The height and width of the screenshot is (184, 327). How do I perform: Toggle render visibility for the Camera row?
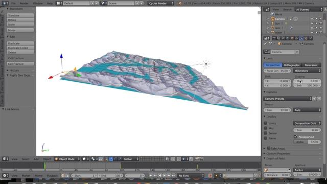pos(321,19)
